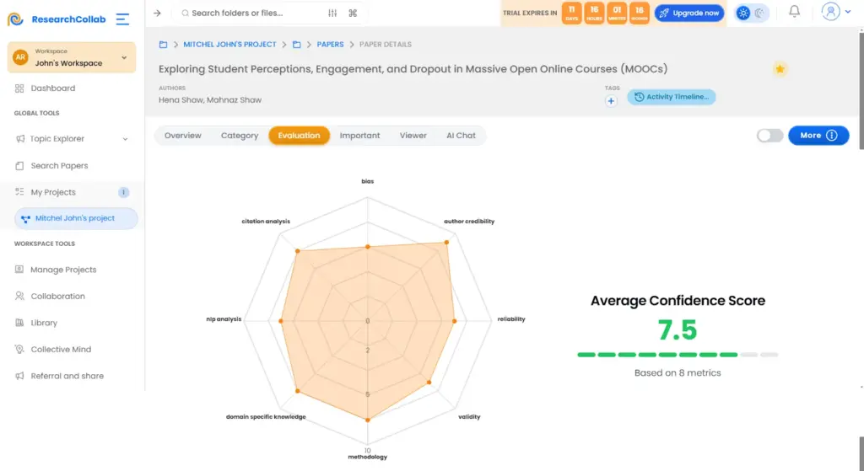Click the AR workspace avatar
This screenshot has width=864, height=471.
coord(20,57)
